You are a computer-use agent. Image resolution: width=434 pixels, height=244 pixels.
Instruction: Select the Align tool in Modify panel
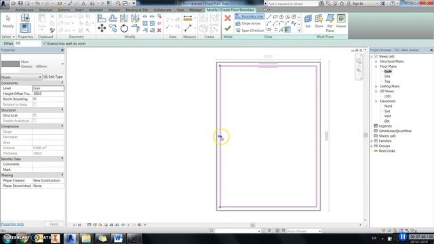coord(102,18)
